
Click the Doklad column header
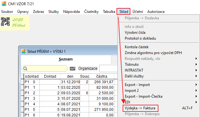point(50,76)
